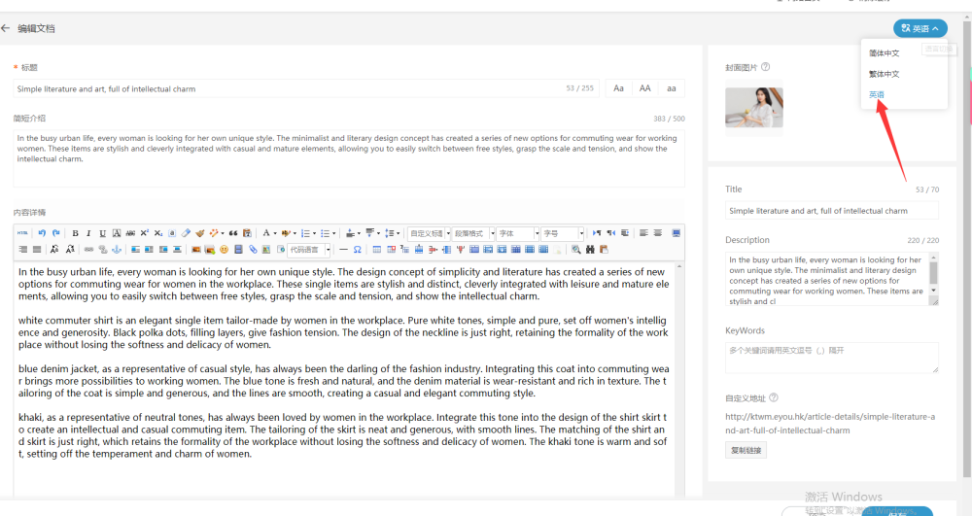Click the SEO Title input field
The width and height of the screenshot is (972, 516).
click(832, 211)
